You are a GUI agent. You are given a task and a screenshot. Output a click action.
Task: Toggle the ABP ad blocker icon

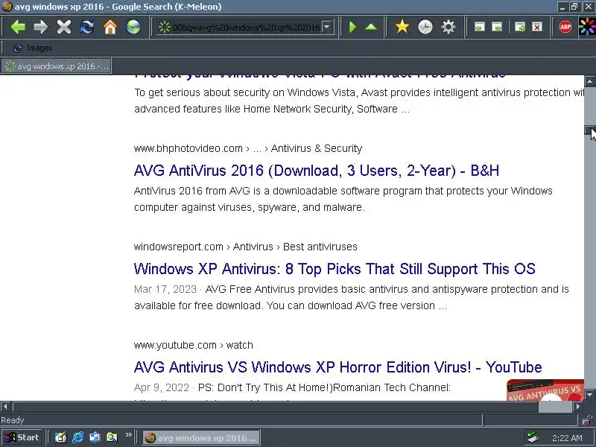(x=565, y=27)
